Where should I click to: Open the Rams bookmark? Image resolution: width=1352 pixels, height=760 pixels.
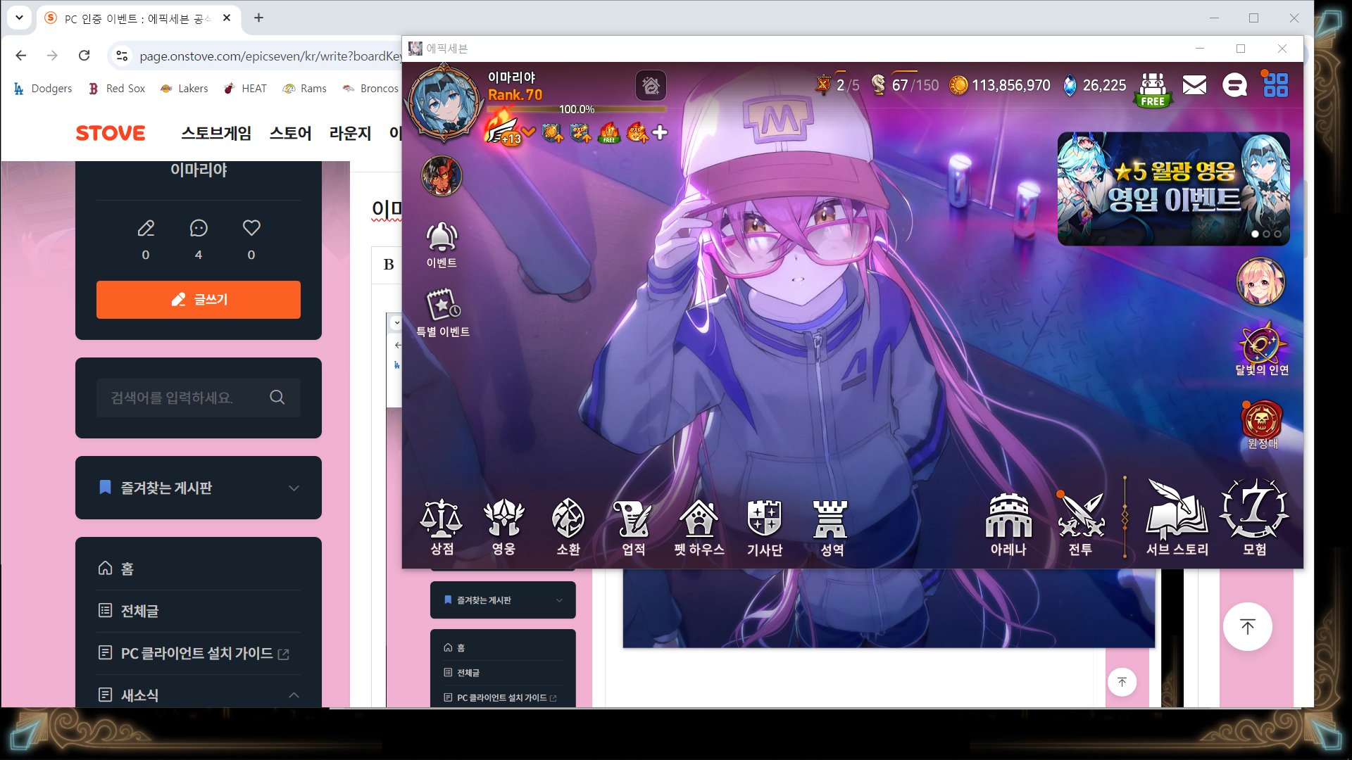point(304,88)
